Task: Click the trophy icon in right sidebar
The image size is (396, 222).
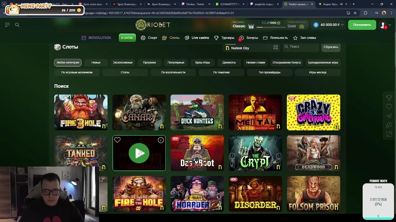Action: coord(389,97)
